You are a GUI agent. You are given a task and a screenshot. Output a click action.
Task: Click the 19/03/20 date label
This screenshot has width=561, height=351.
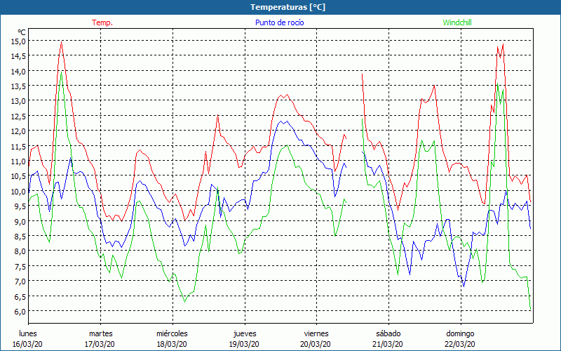pos(244,344)
